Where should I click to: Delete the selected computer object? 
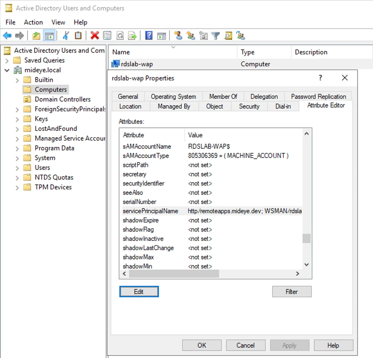click(x=95, y=35)
